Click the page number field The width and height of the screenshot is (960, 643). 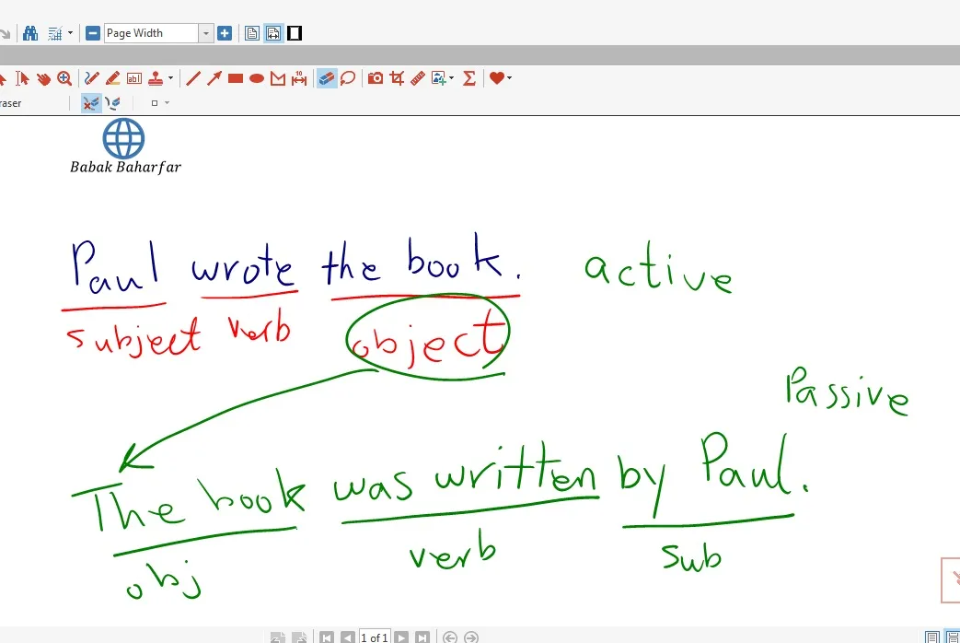tap(374, 637)
